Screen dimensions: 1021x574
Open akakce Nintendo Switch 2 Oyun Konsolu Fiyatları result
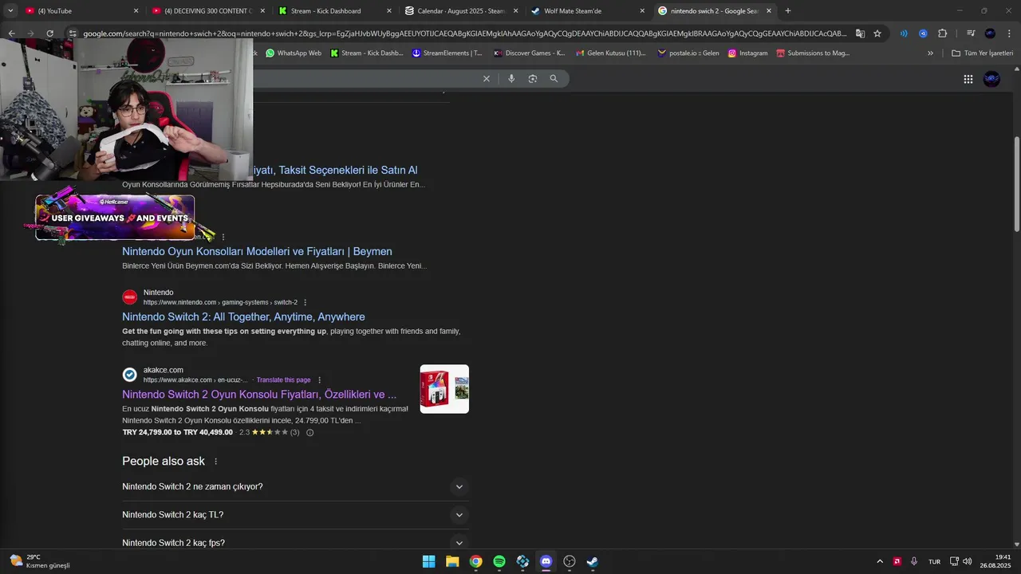tap(259, 395)
